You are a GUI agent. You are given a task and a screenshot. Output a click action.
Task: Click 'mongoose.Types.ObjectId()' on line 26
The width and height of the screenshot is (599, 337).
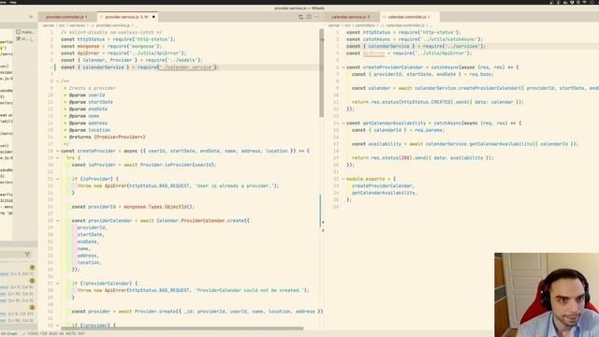pyautogui.click(x=159, y=207)
